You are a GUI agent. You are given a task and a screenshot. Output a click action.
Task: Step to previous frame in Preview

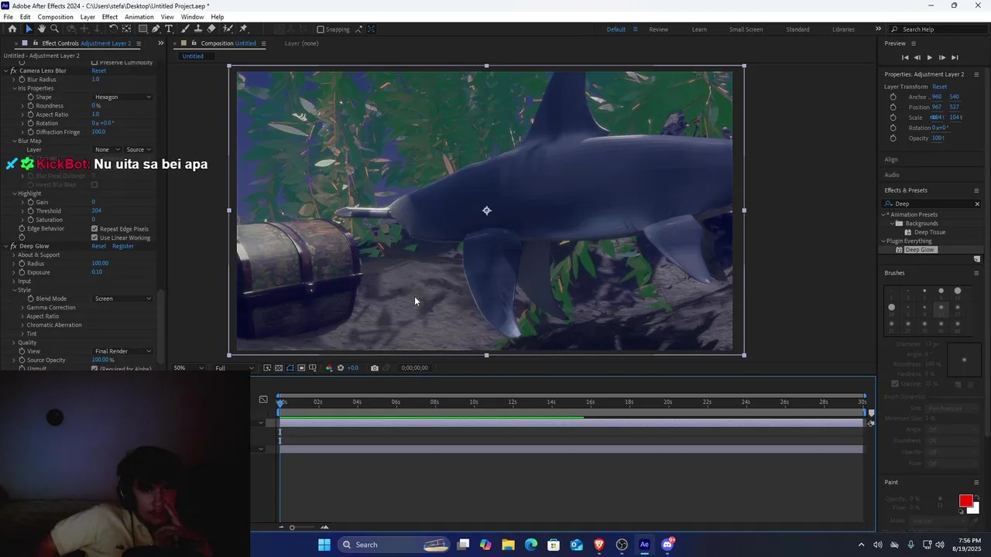click(x=917, y=57)
